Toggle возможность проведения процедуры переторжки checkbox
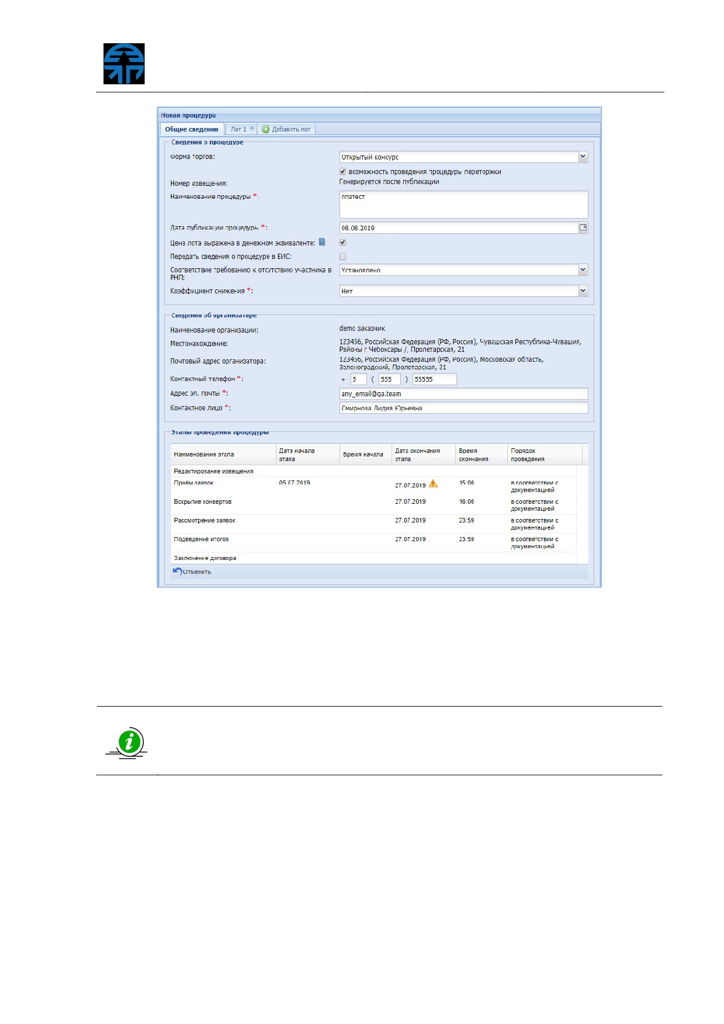 [342, 171]
